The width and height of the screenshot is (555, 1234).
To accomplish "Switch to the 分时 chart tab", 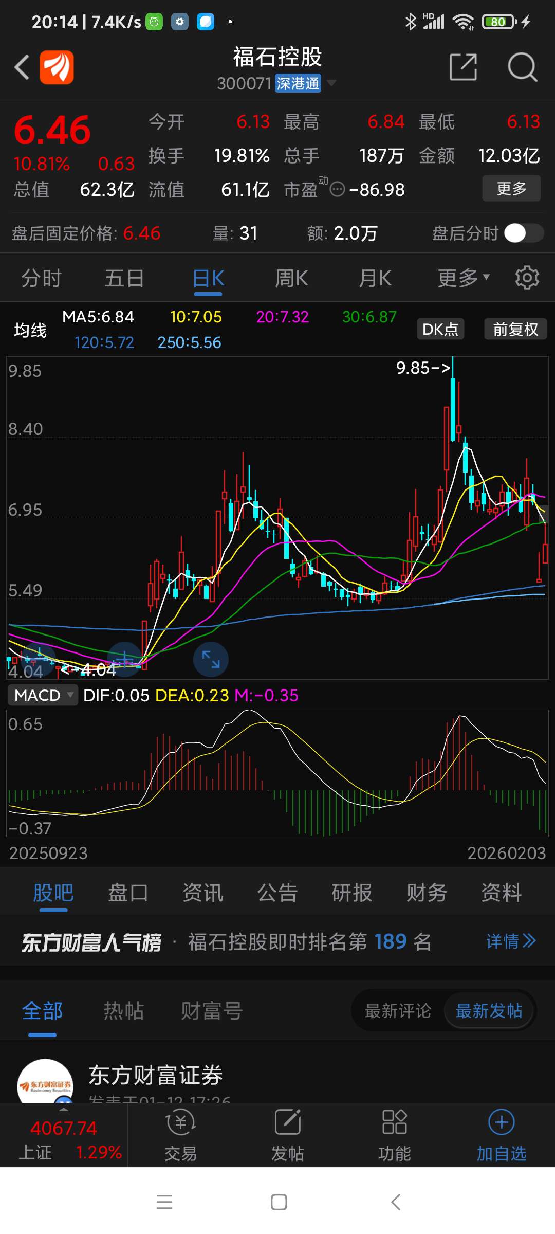I will (x=41, y=278).
